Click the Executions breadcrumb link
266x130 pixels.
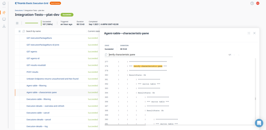19,10
